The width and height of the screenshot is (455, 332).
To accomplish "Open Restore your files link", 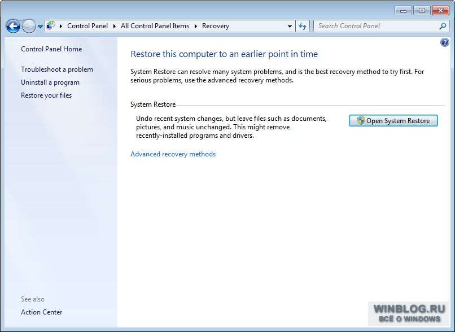I will (x=46, y=95).
